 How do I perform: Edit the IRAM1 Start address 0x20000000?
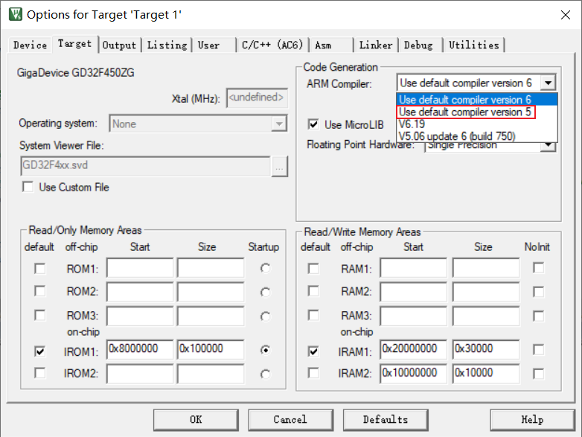pyautogui.click(x=413, y=349)
